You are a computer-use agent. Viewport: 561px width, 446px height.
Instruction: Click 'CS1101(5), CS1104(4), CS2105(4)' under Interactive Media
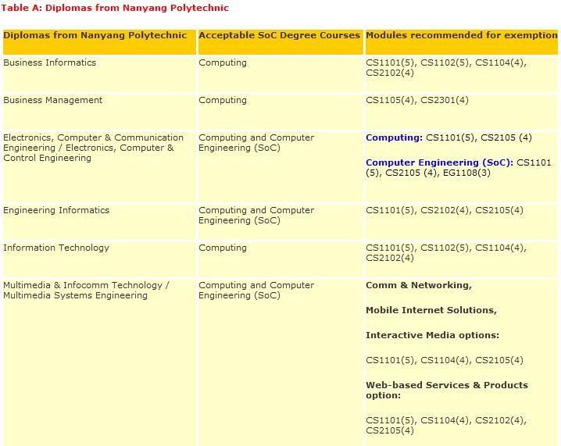point(445,360)
